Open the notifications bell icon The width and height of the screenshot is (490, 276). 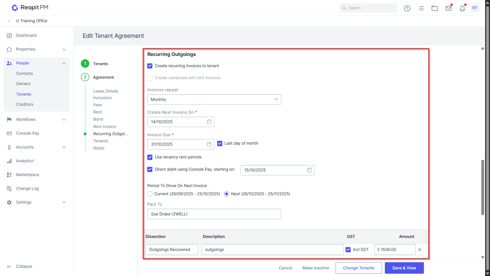462,8
